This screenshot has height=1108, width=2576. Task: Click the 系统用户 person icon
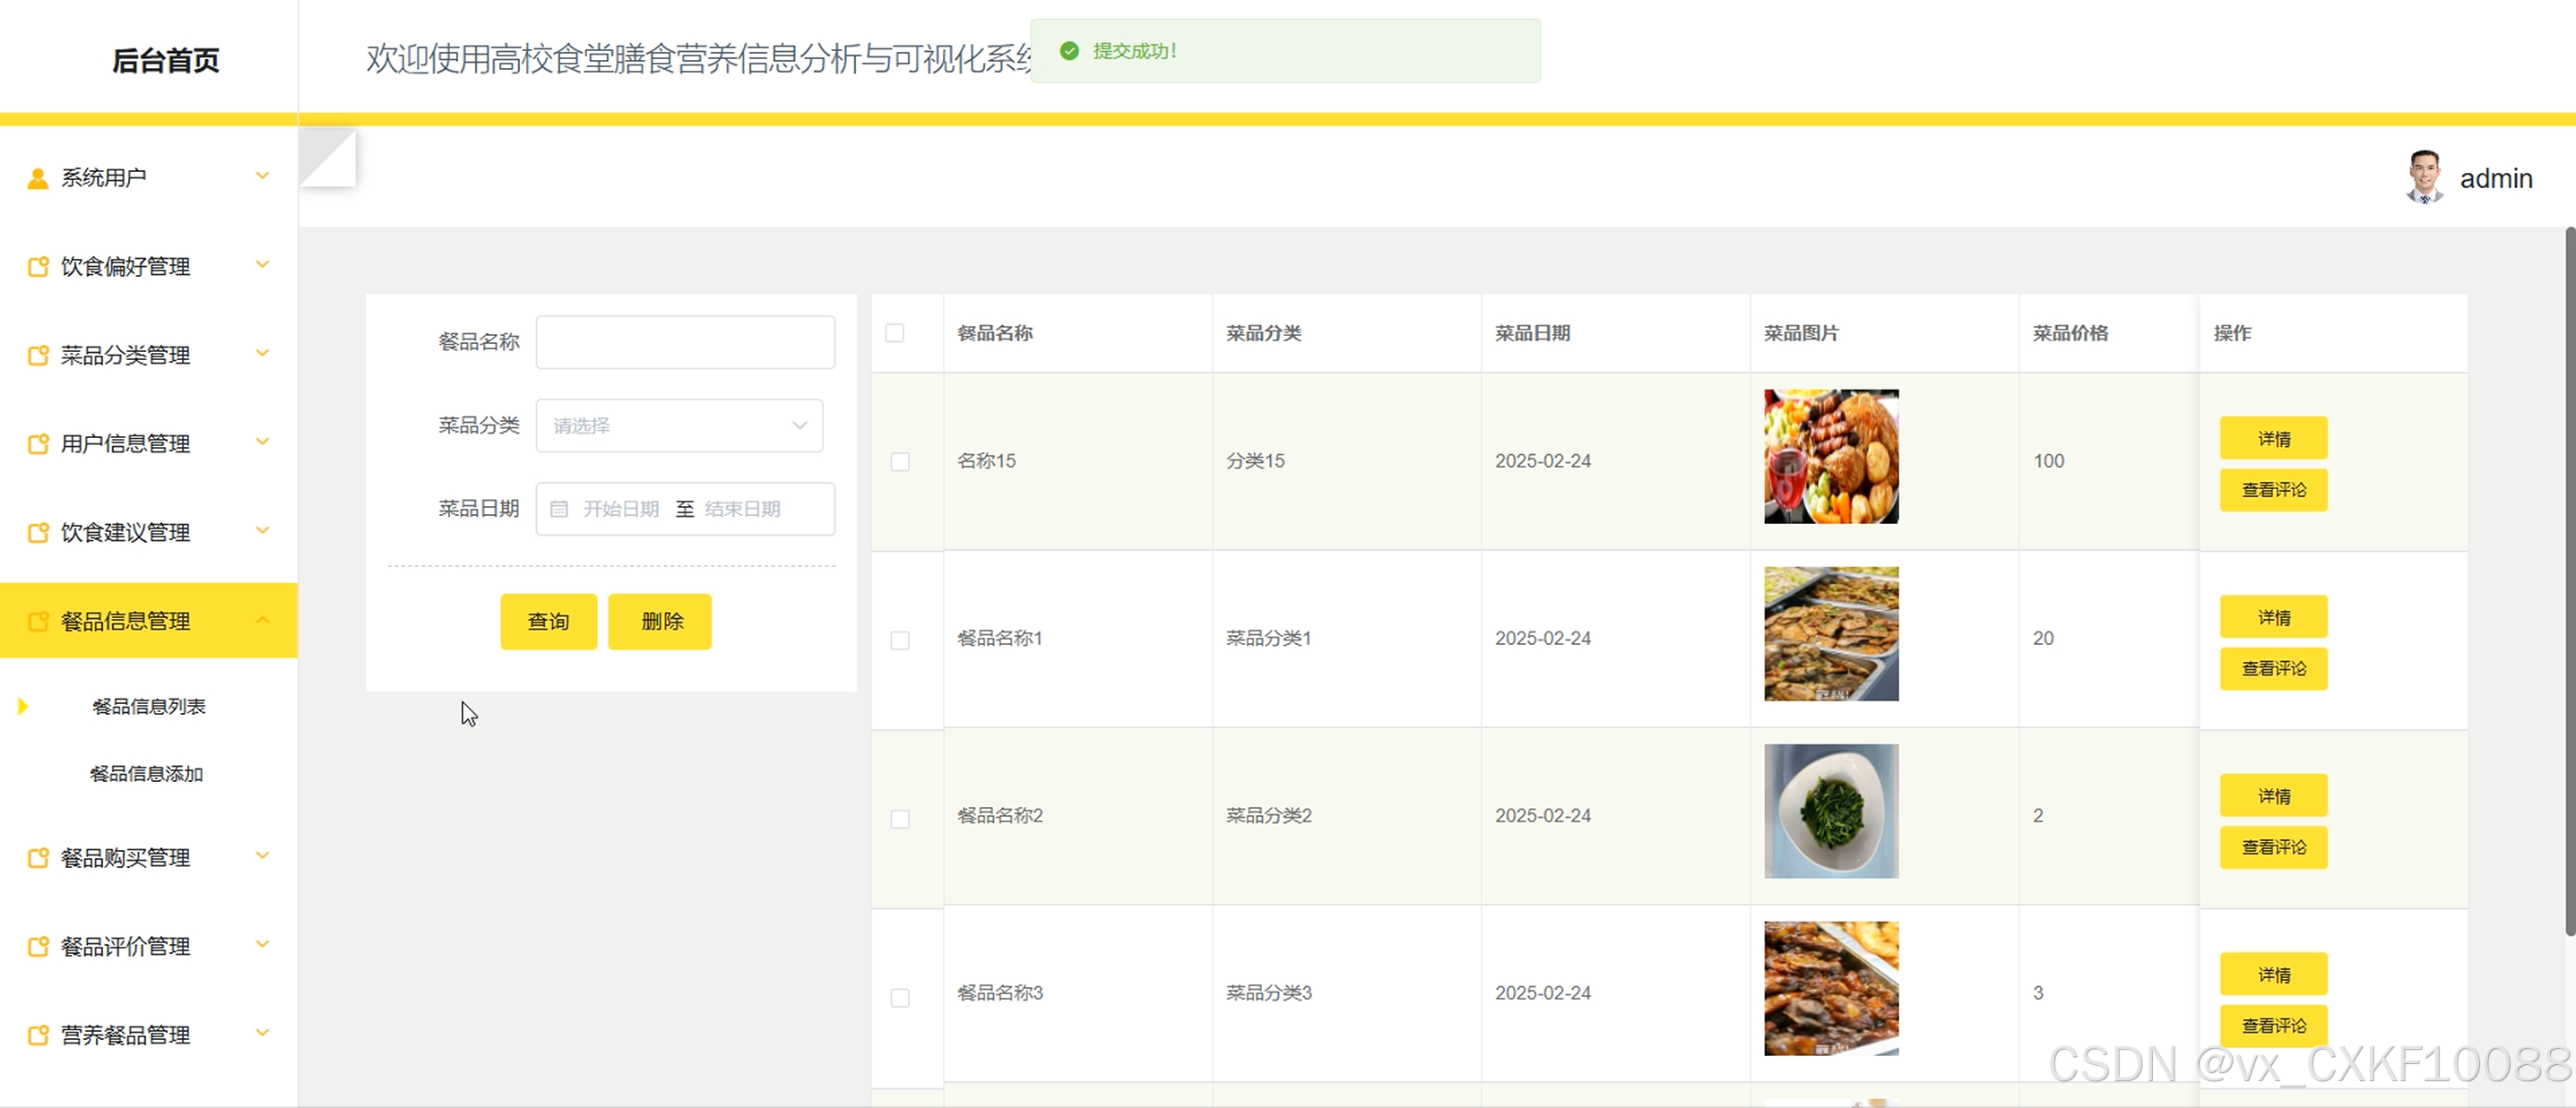click(37, 179)
